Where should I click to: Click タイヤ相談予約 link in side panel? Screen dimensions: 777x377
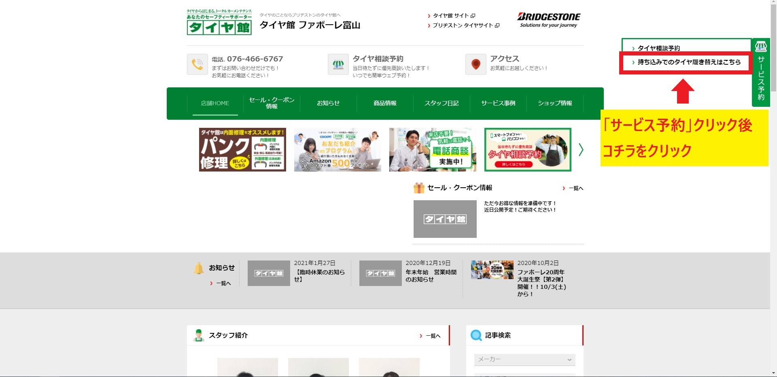click(658, 48)
